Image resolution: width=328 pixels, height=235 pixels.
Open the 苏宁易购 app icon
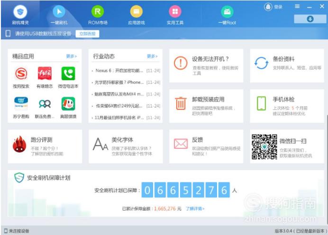click(x=21, y=103)
